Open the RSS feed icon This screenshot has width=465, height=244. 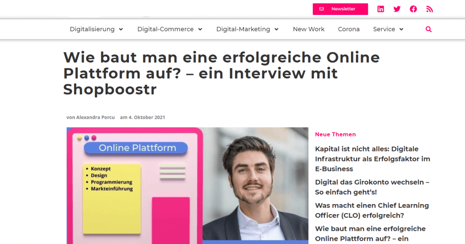pyautogui.click(x=430, y=9)
